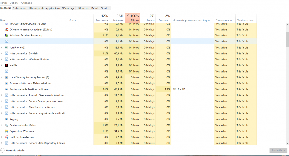Screen dimensions: 289x156
Task: Expand the YourPhone (2) process group
Action: [1, 47]
